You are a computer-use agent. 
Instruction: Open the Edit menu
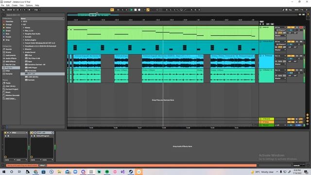pyautogui.click(x=8, y=5)
